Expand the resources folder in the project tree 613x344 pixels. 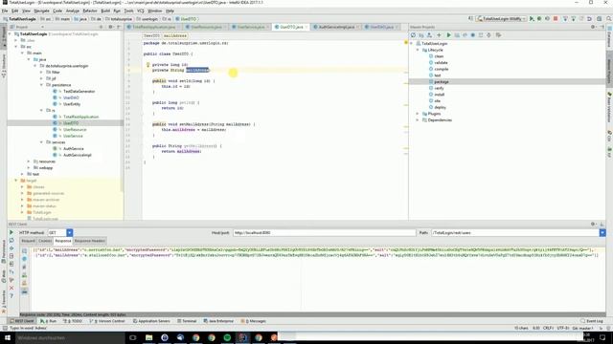[x=29, y=161]
